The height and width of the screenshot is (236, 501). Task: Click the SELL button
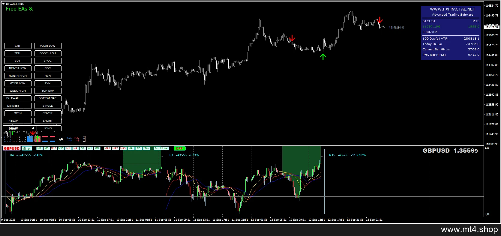click(18, 53)
